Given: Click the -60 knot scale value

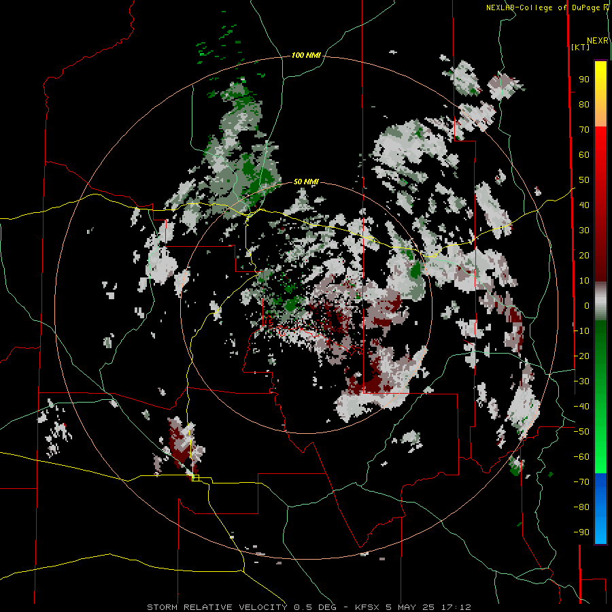Looking at the screenshot, I should pyautogui.click(x=581, y=457).
